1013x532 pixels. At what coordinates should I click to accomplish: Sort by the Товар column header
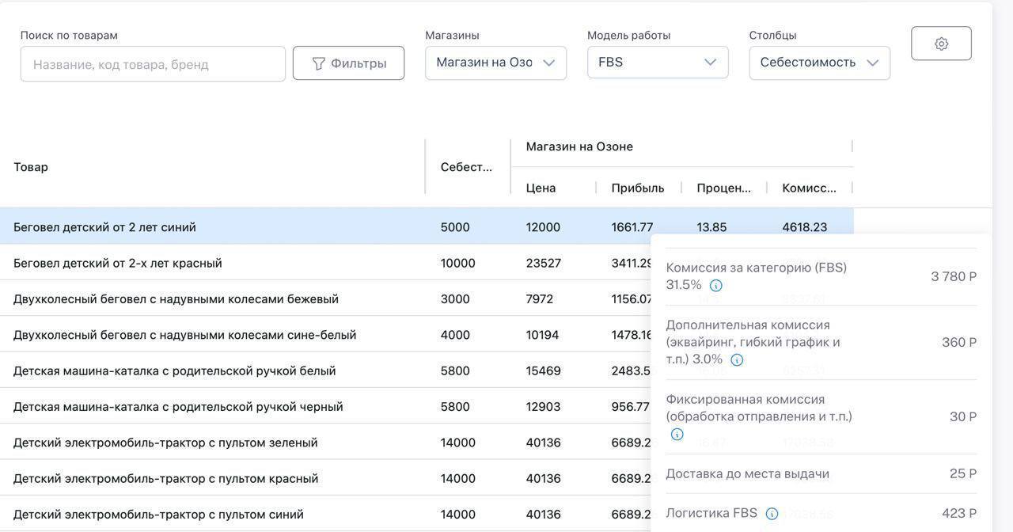31,167
